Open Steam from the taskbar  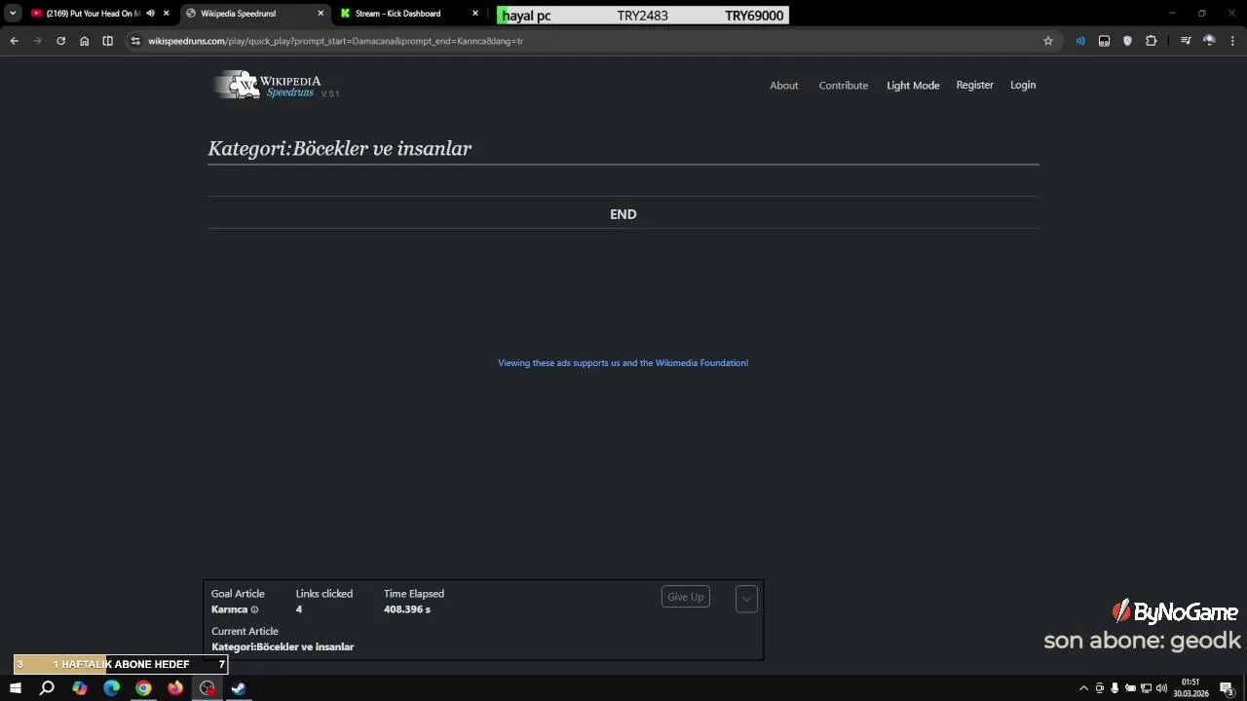pos(239,688)
